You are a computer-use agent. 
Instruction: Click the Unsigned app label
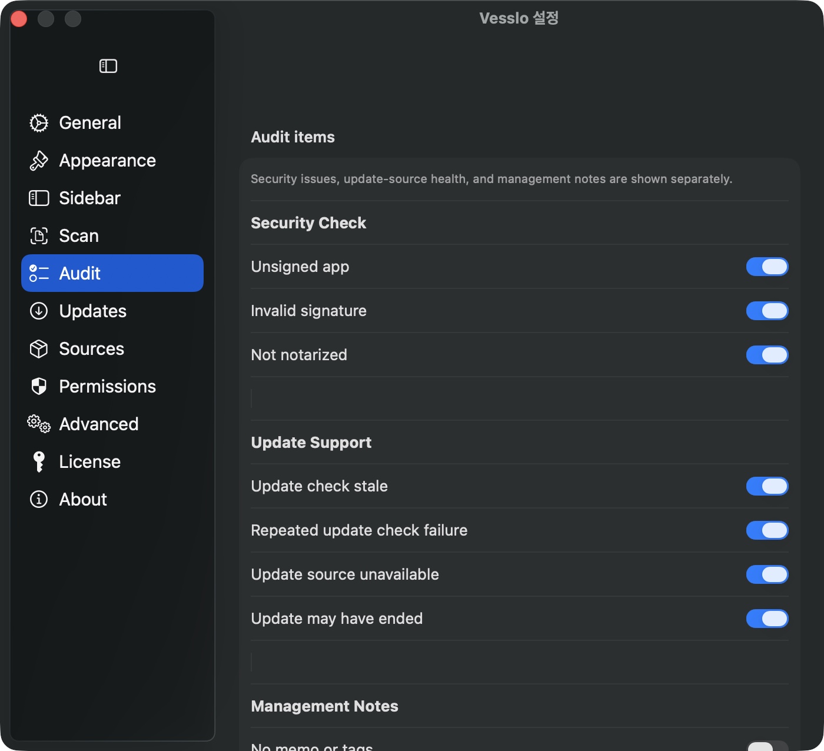pyautogui.click(x=300, y=267)
